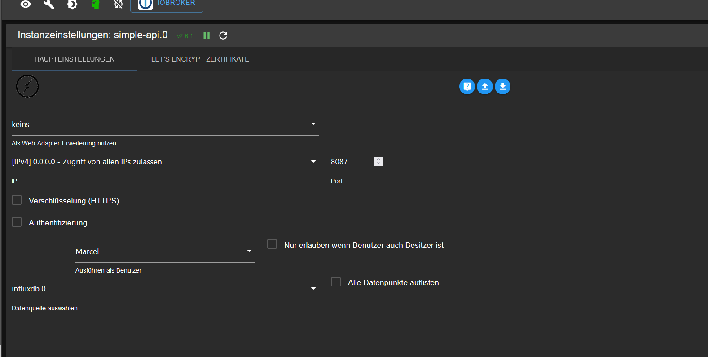Screen dimensions: 708x357
Task: Toggle the theme brightness icon
Action: coord(72,4)
